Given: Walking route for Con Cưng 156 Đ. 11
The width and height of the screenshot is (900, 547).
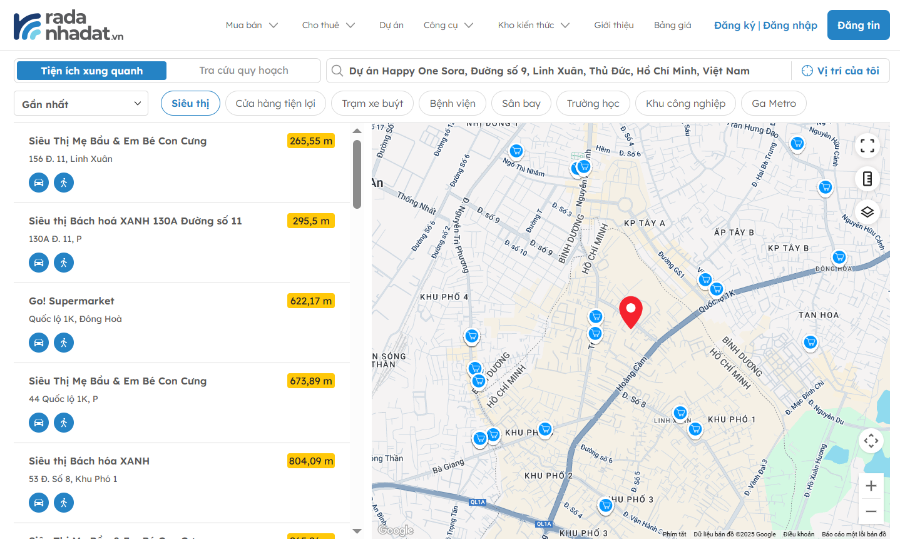Looking at the screenshot, I should click(x=64, y=183).
